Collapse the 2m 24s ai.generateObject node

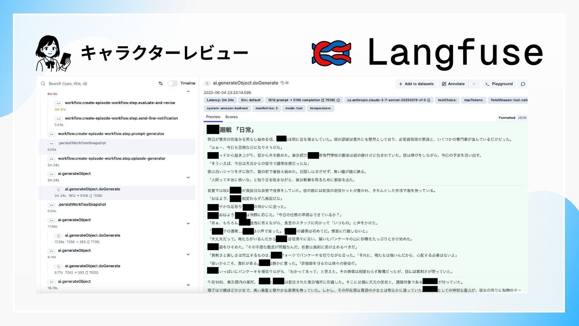point(188,177)
